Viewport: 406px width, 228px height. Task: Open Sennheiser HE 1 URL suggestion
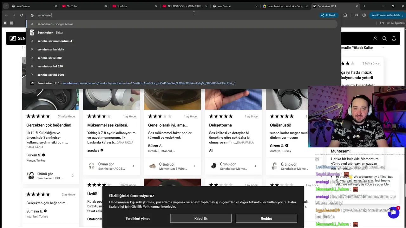coord(181,83)
